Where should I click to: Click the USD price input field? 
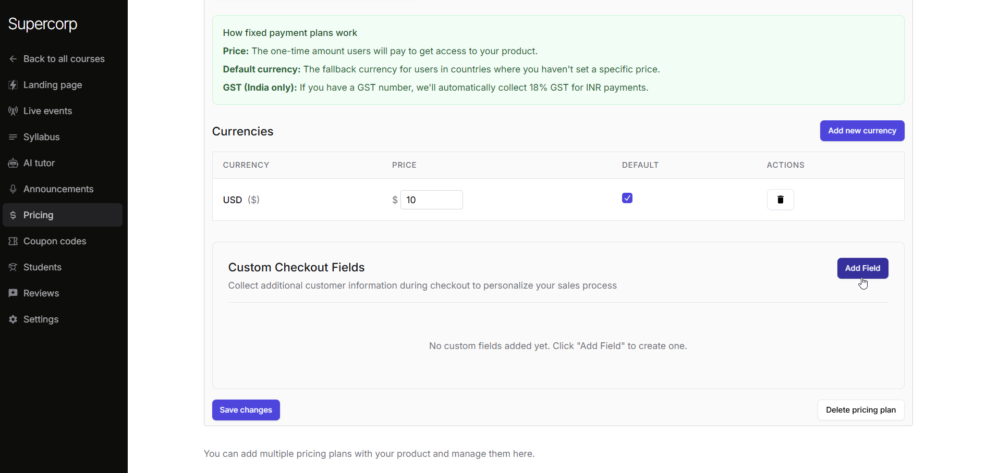[431, 200]
